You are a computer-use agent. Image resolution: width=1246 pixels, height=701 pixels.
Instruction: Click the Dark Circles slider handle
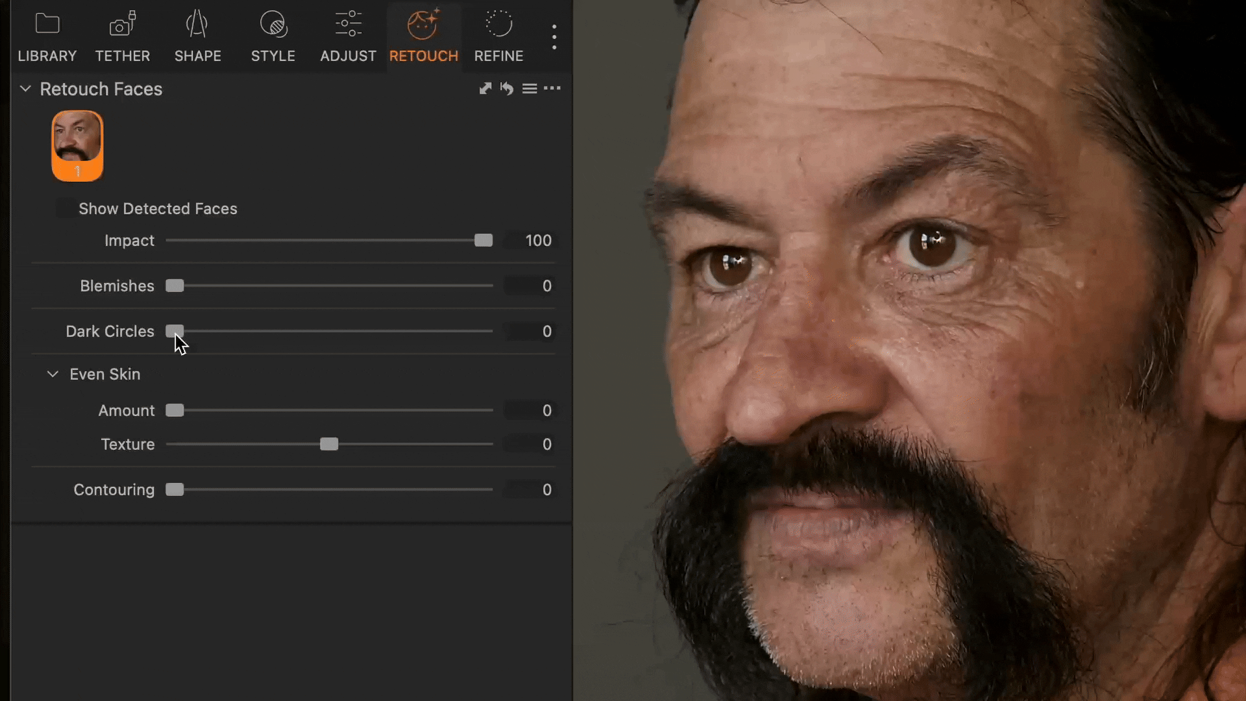[175, 331]
